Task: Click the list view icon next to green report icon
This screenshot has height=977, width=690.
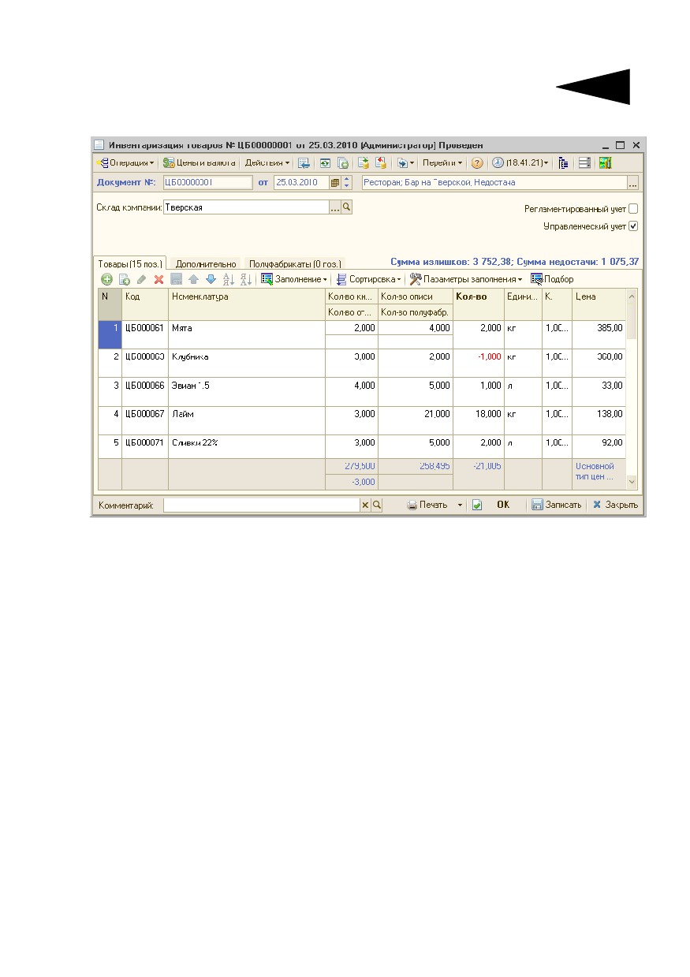Action: tap(584, 163)
